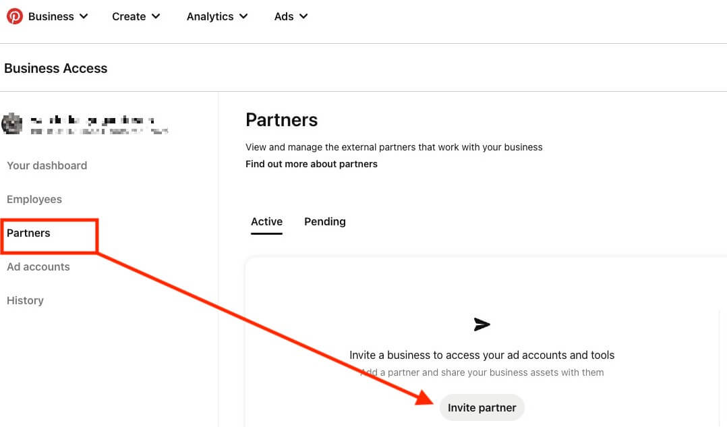727x427 pixels.
Task: Expand the Create dropdown chevron
Action: 156,16
